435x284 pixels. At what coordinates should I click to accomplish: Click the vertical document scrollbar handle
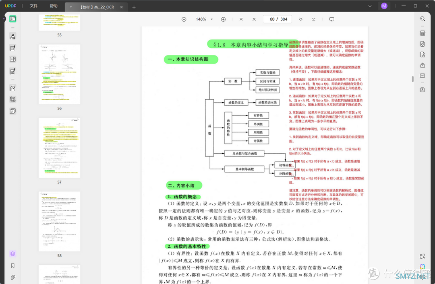pos(413,79)
